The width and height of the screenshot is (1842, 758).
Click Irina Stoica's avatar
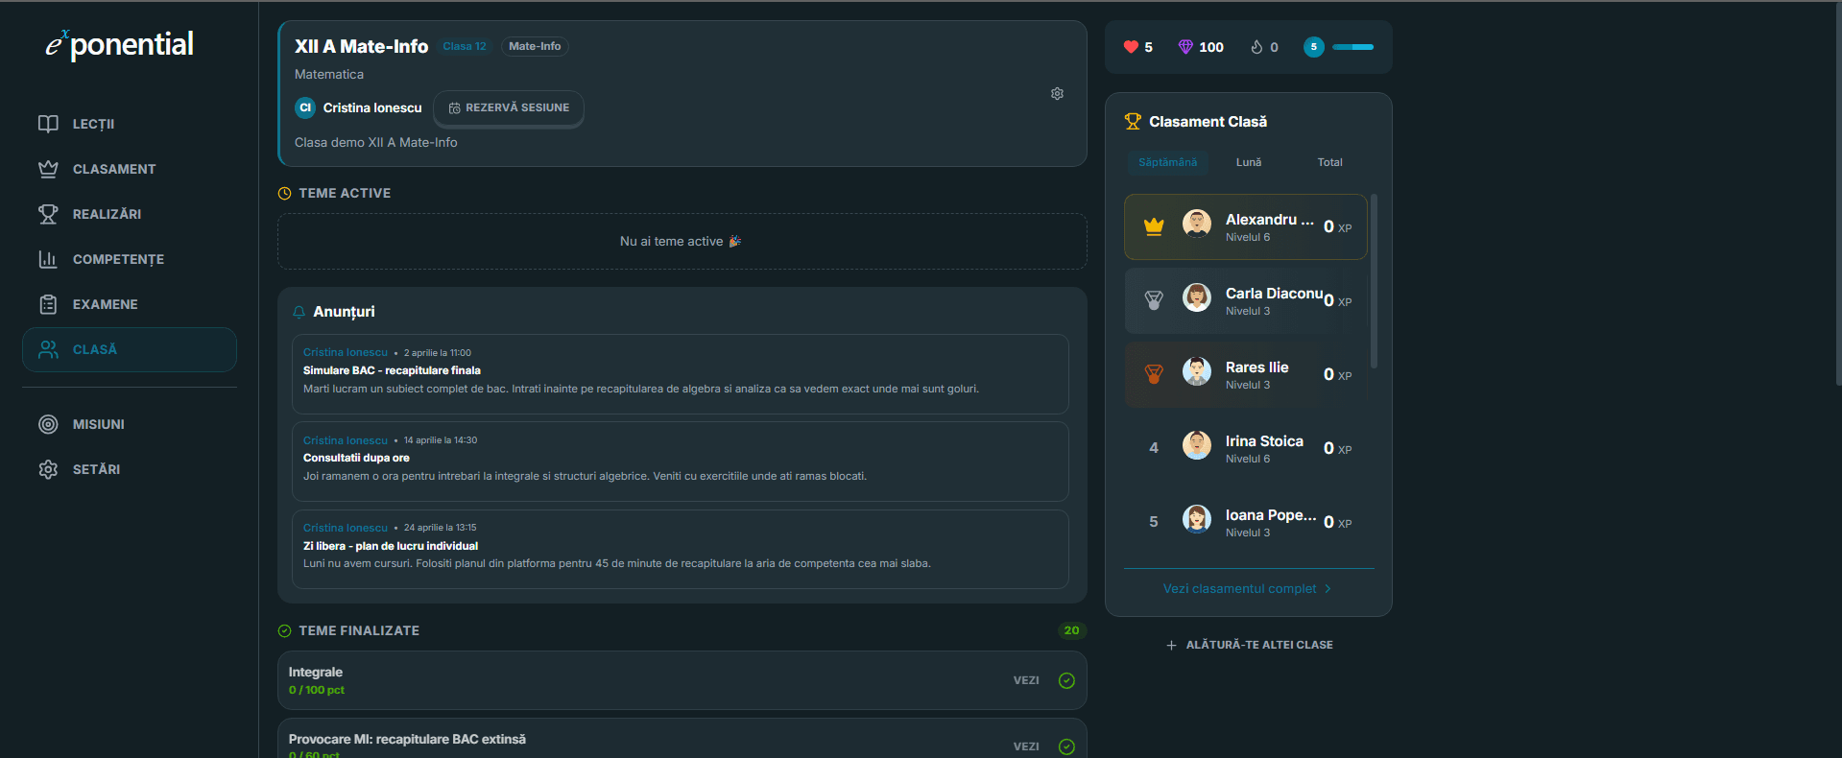click(x=1197, y=445)
